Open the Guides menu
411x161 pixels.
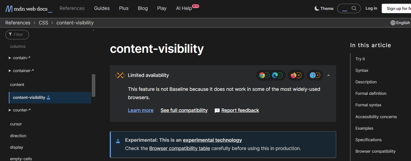tap(102, 8)
